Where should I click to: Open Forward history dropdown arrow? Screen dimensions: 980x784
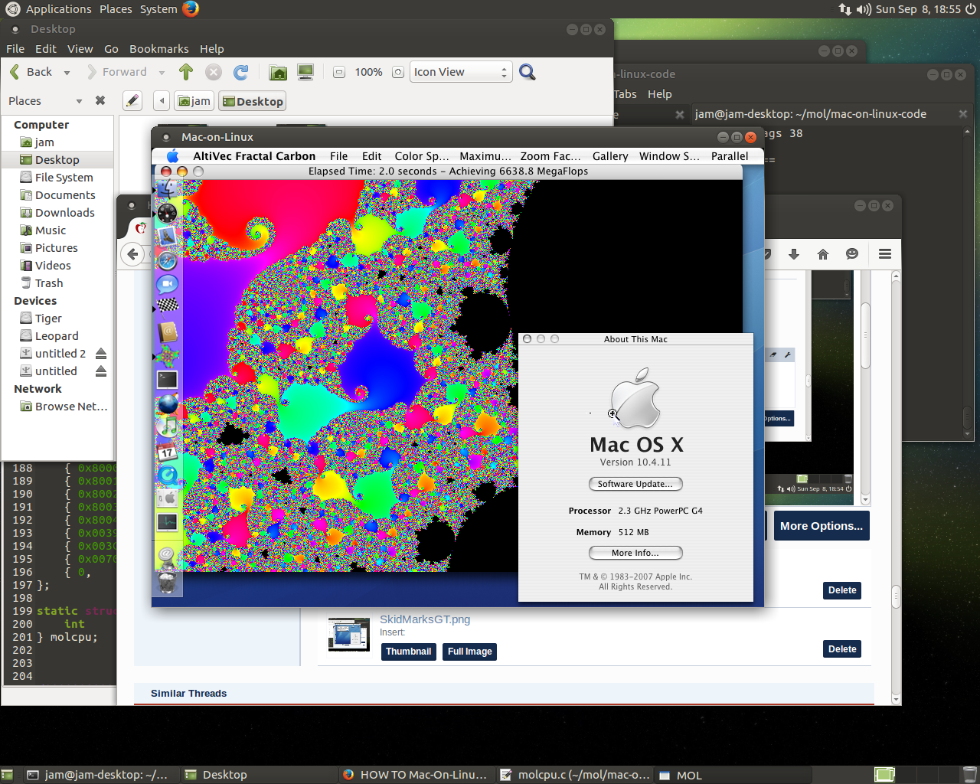pyautogui.click(x=162, y=72)
